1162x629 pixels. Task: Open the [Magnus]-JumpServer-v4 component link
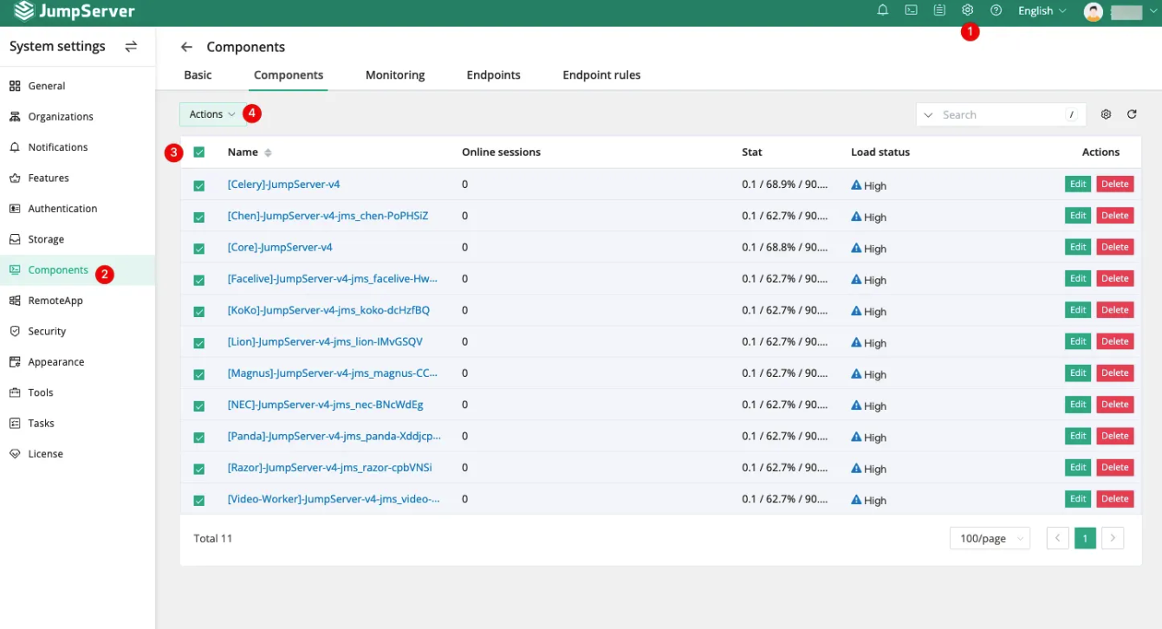click(333, 373)
